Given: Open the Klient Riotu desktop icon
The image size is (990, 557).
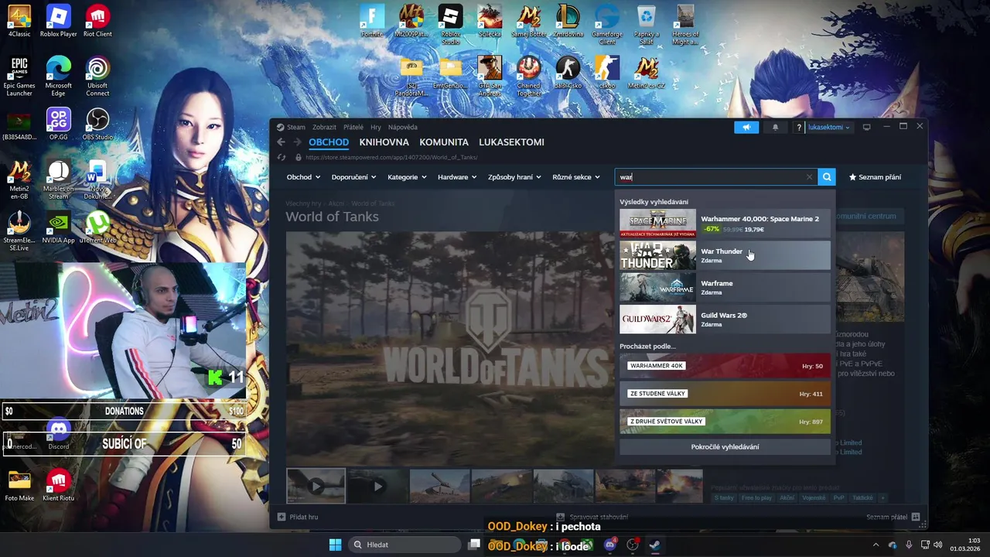Looking at the screenshot, I should [58, 485].
